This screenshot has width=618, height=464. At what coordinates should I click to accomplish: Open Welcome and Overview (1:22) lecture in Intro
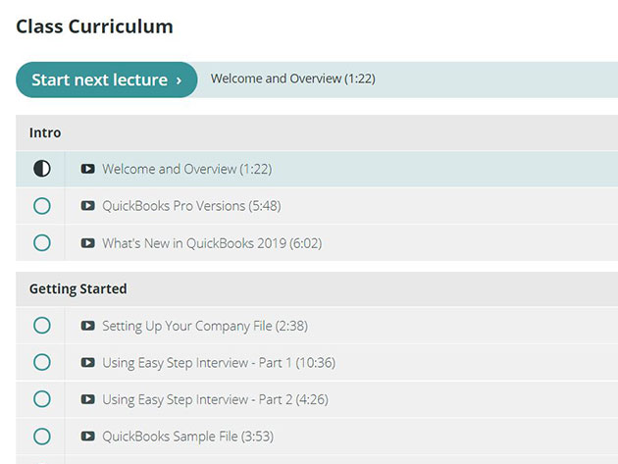tap(186, 169)
